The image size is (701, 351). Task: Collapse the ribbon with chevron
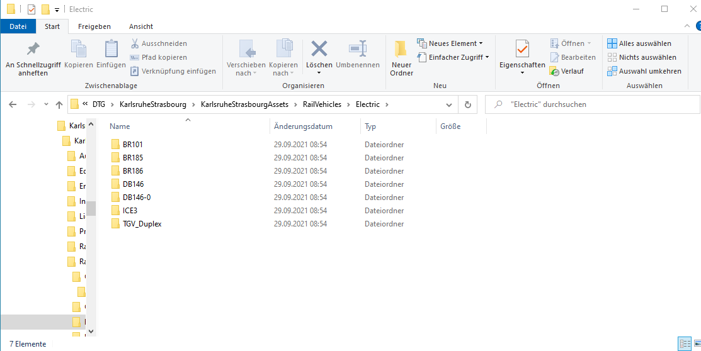(x=687, y=26)
